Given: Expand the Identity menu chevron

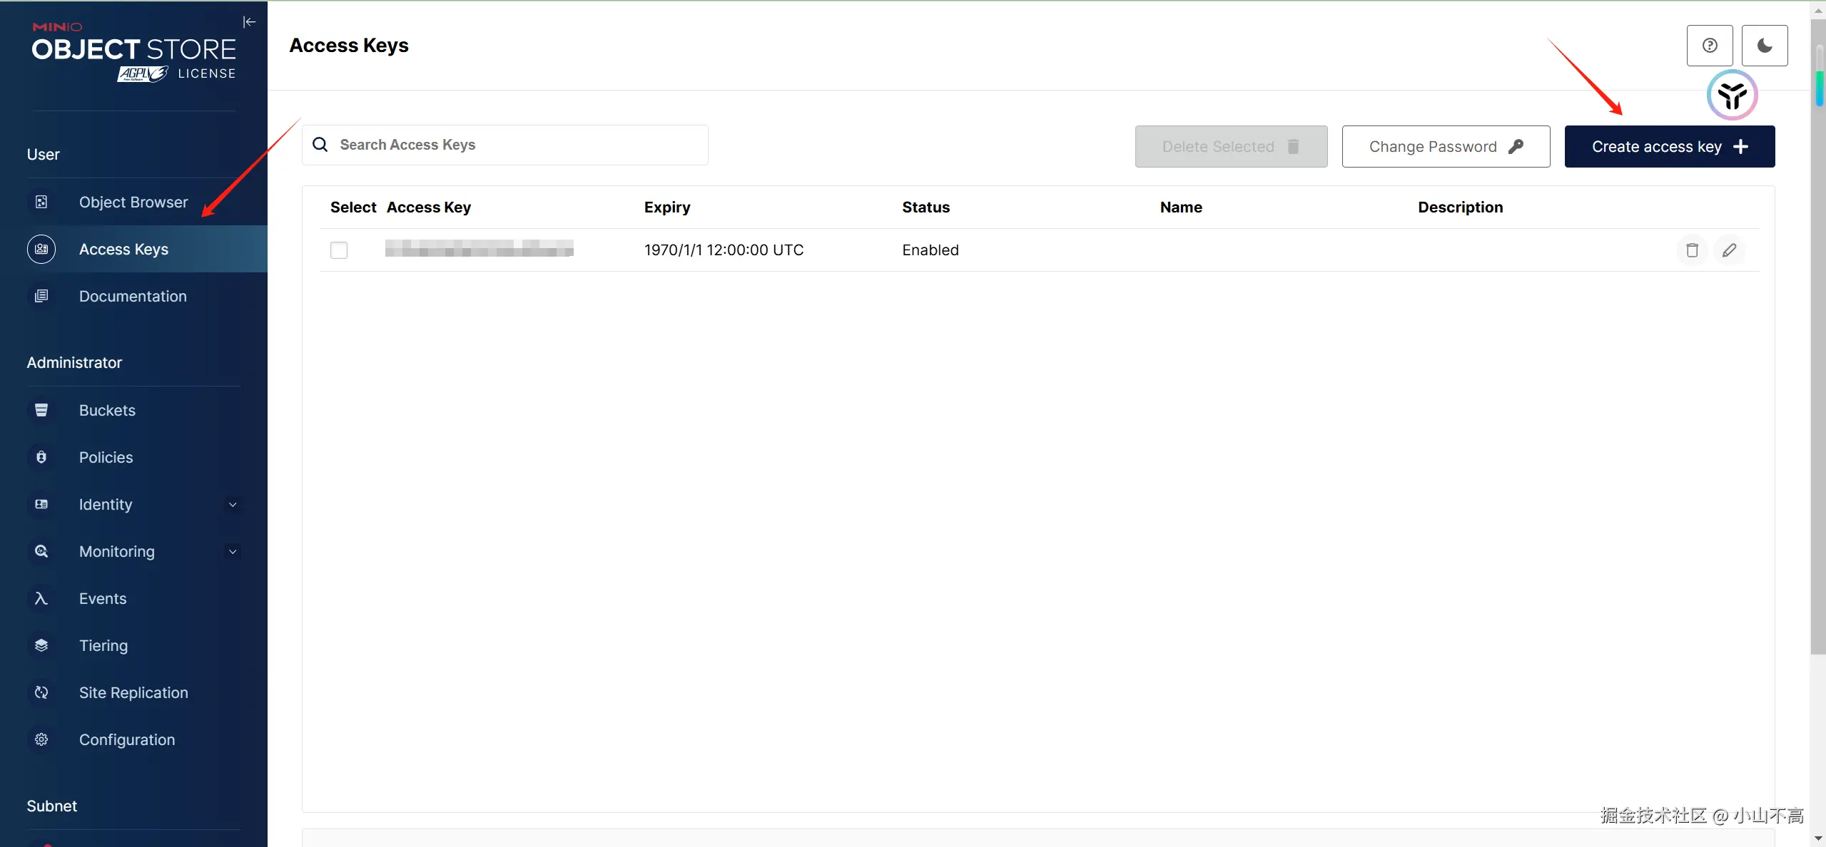Looking at the screenshot, I should click(x=233, y=504).
